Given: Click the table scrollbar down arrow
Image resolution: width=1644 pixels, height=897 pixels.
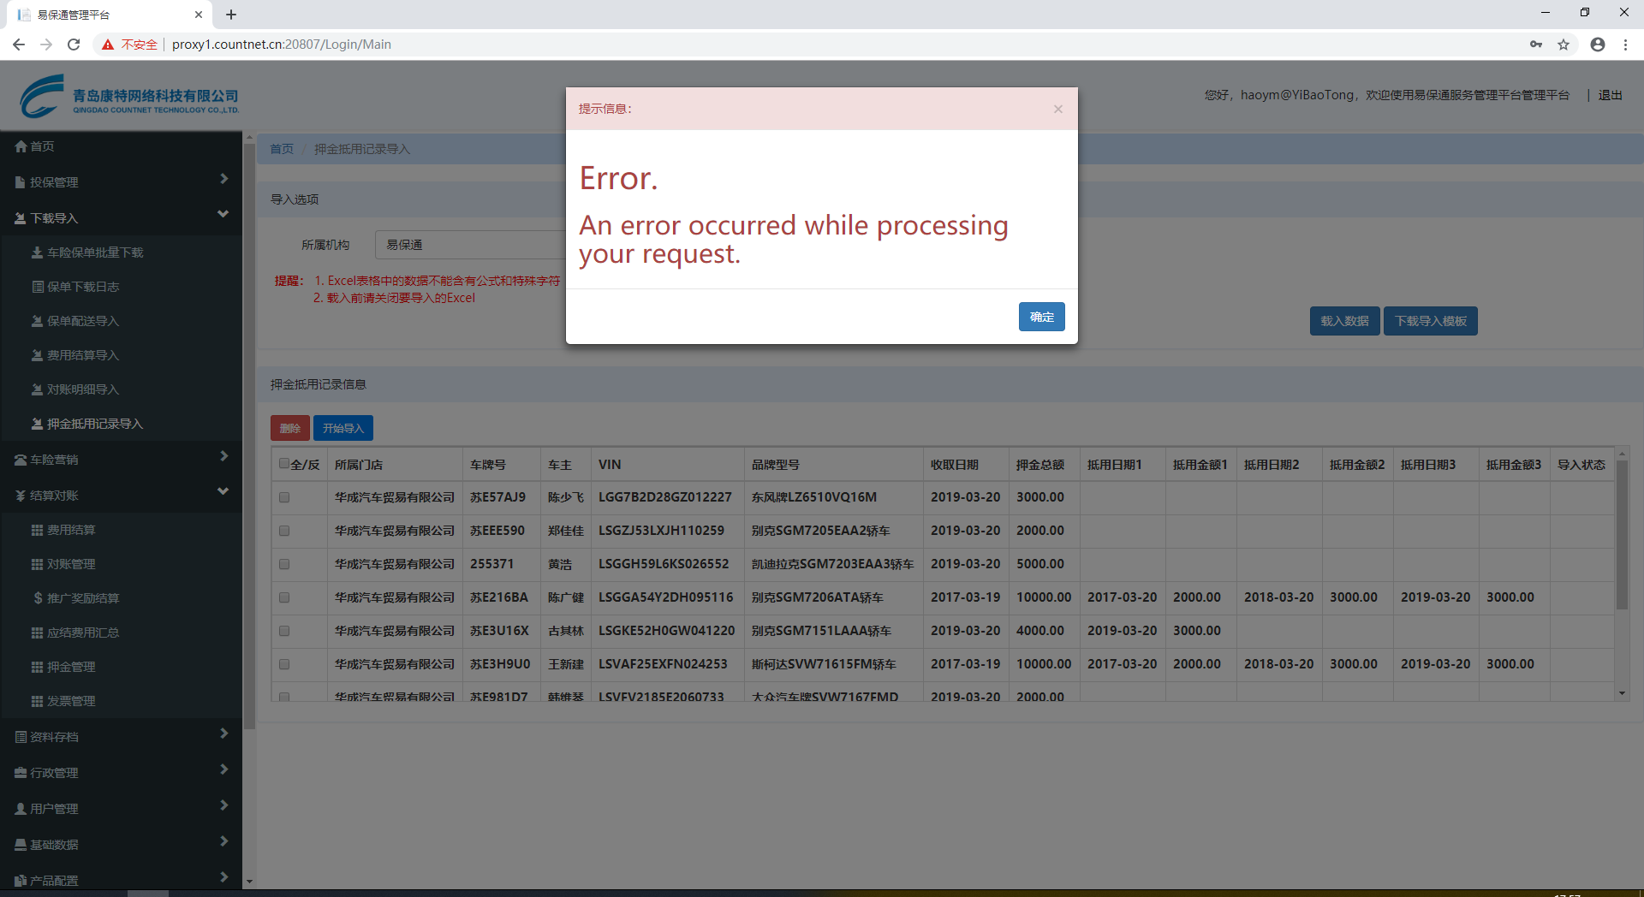Looking at the screenshot, I should (x=1622, y=693).
